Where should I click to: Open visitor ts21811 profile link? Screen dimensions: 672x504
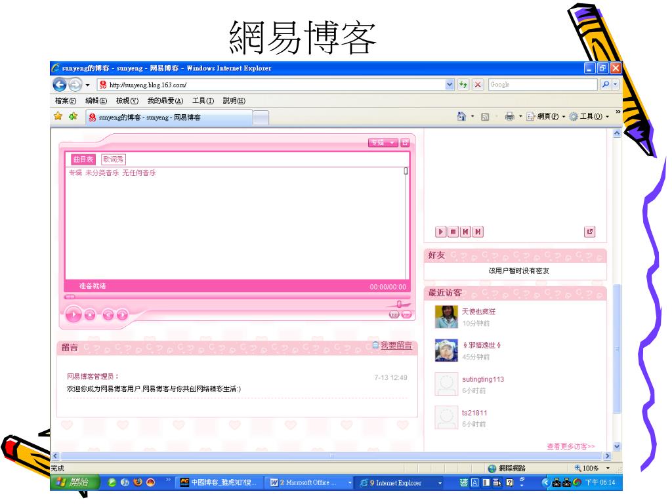point(474,413)
